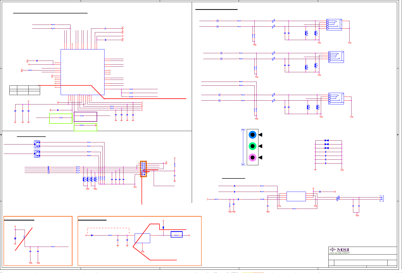
Task: Select the blue regulator block crossed by red line
Action: click(x=142, y=238)
